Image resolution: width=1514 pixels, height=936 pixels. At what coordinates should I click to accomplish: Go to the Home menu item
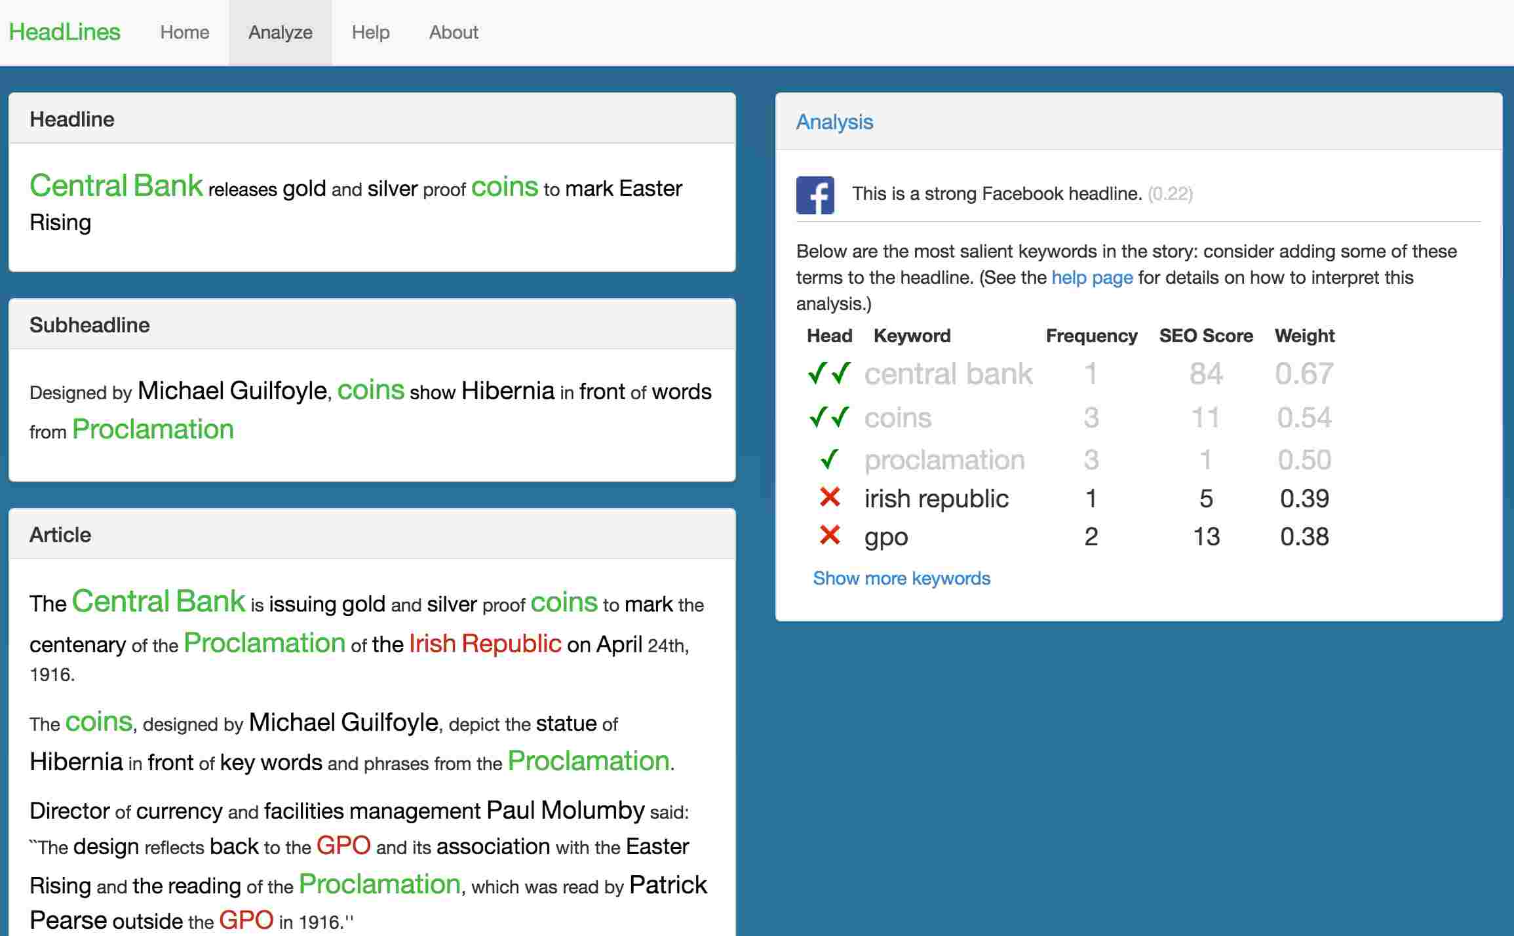184,32
